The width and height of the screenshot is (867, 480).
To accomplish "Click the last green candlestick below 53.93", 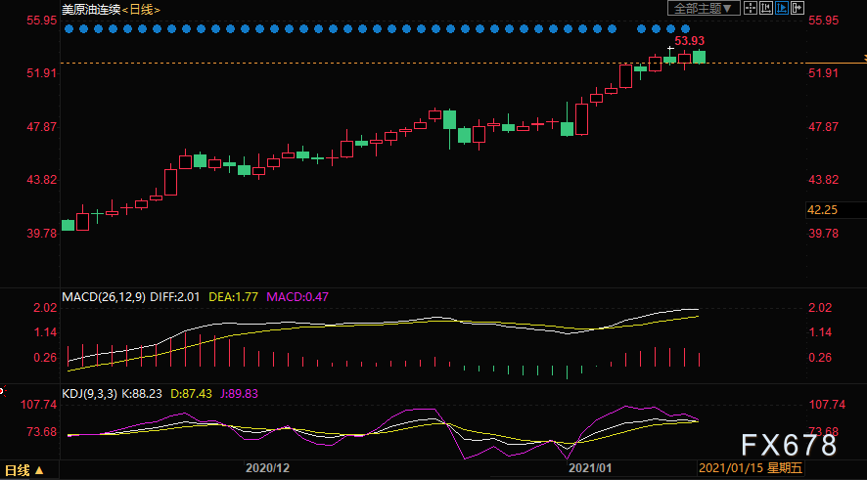I will 699,57.
